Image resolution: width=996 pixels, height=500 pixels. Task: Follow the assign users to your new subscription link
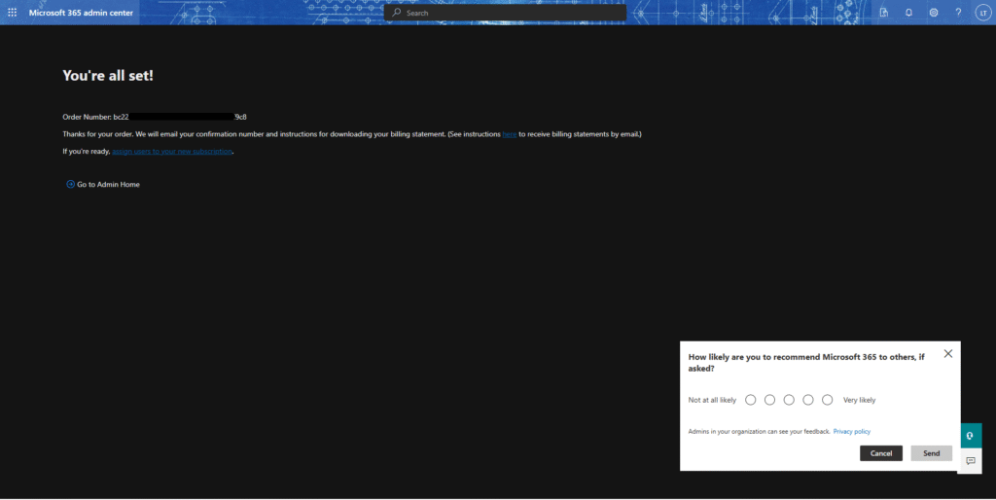(172, 152)
